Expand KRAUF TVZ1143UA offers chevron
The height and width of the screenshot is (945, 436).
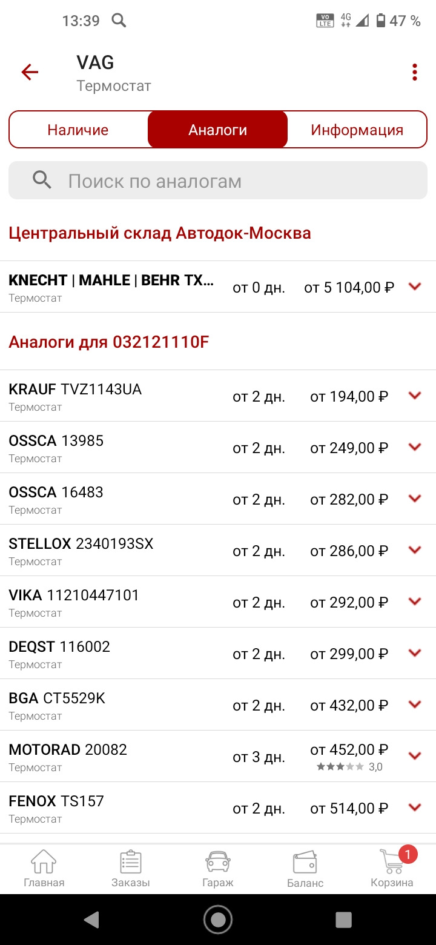coord(415,396)
